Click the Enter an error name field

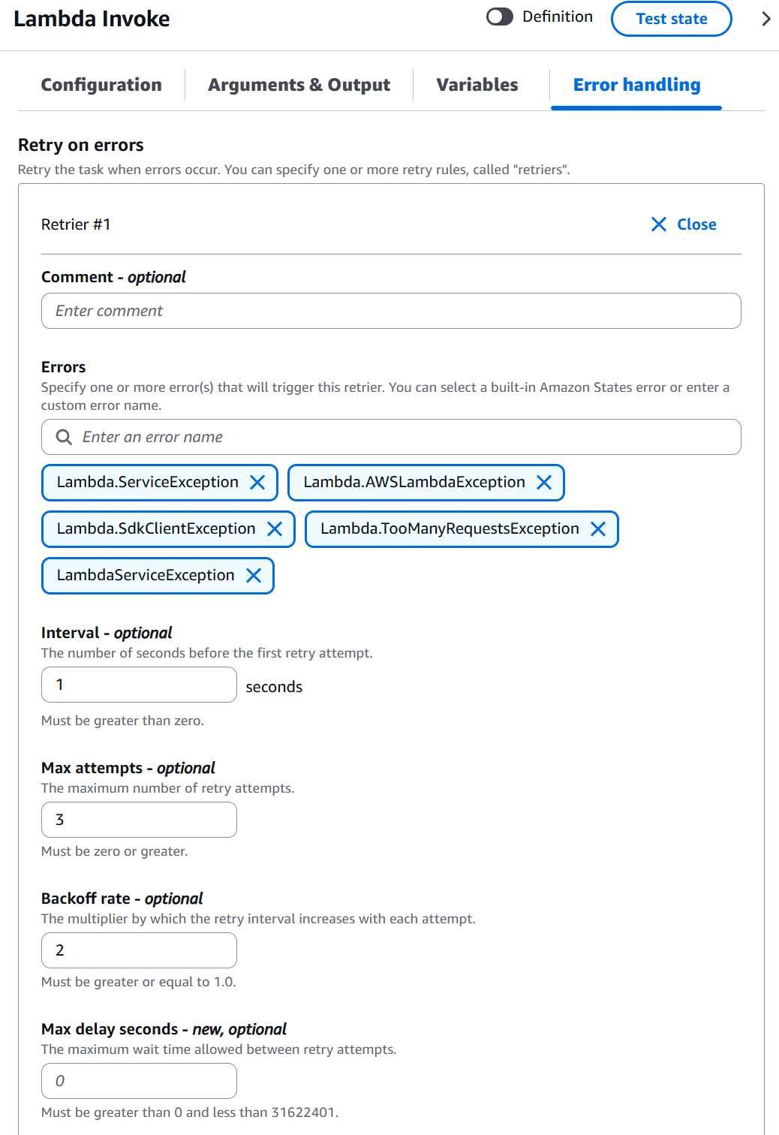coord(390,436)
